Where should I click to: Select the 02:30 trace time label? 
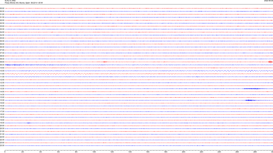tap(2, 23)
